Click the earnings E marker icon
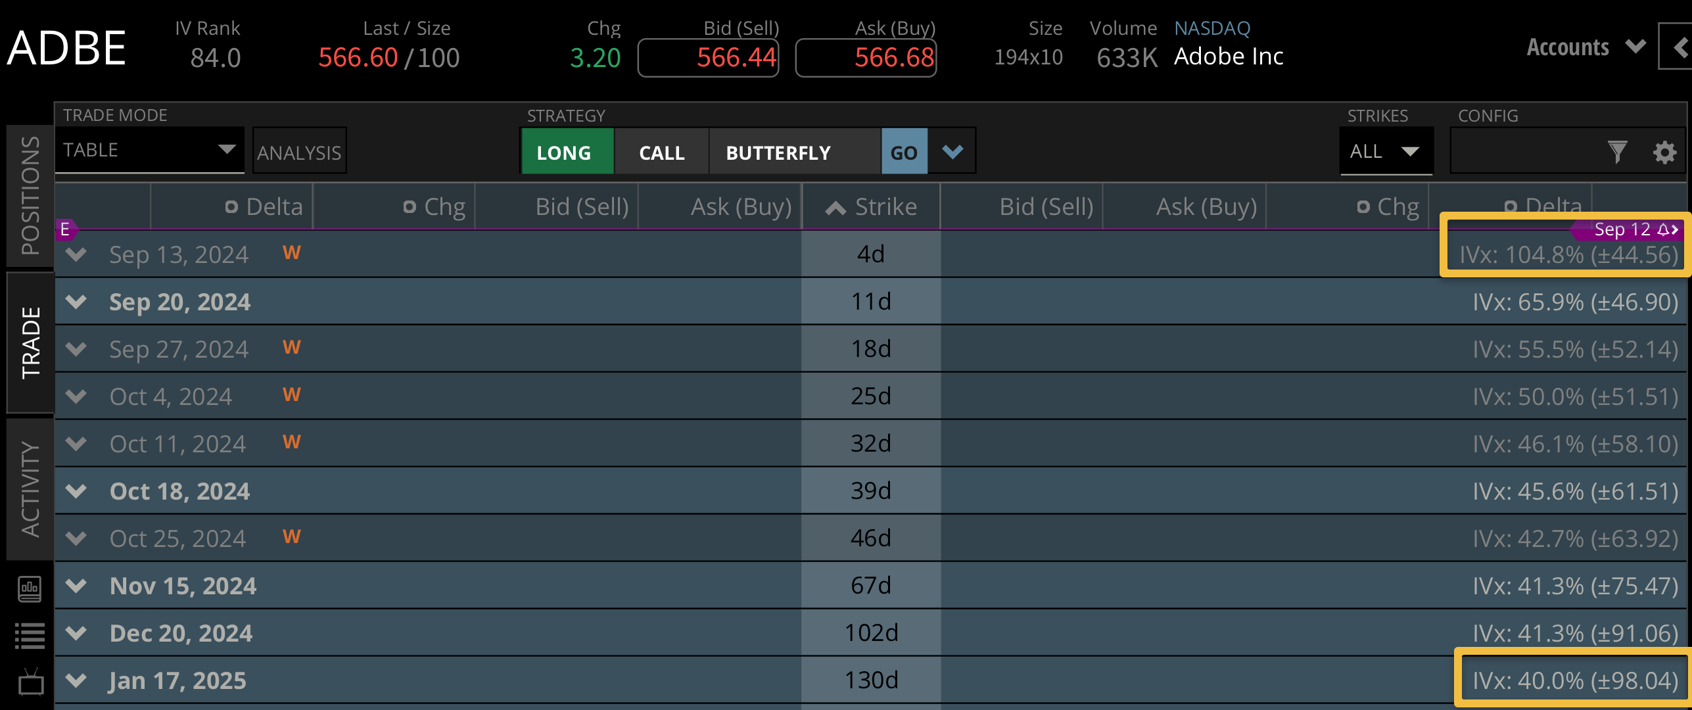Screen dimensions: 1692x710 (x=65, y=229)
